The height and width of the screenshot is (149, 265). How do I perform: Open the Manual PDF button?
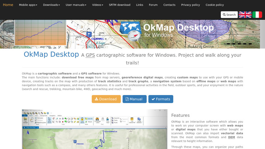pos(134,99)
